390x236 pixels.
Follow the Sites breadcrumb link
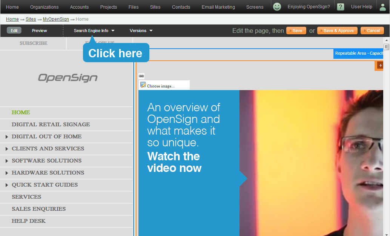[31, 19]
